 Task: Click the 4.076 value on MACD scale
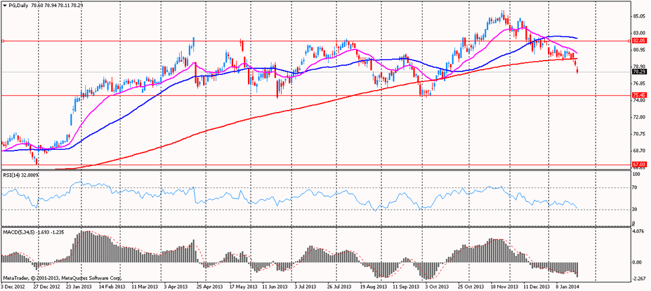click(638, 231)
